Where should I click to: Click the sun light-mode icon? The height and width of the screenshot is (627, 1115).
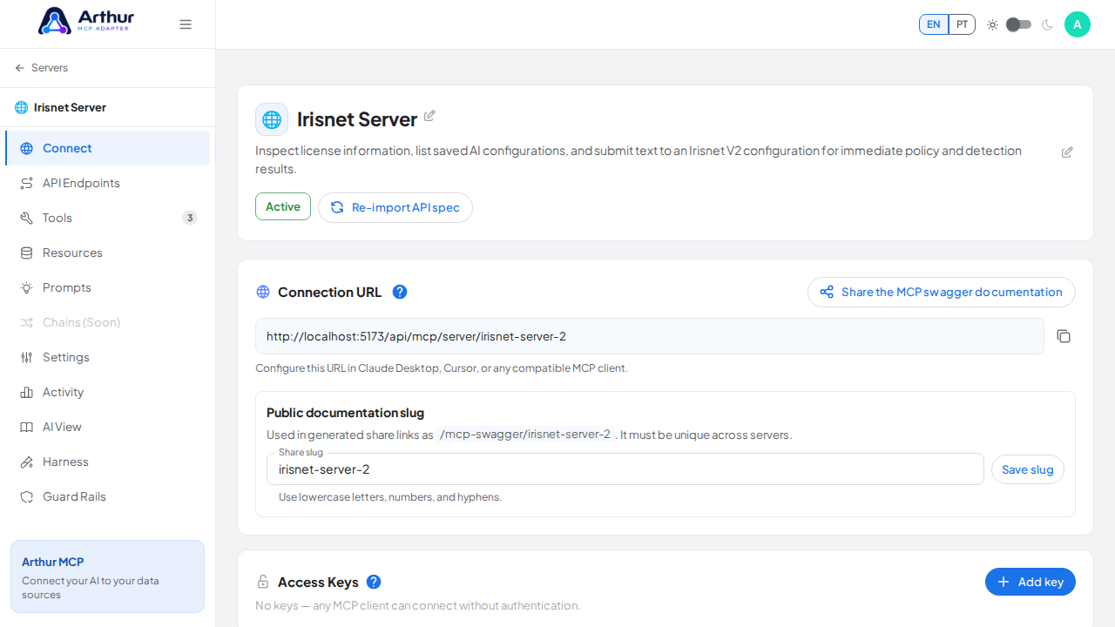coord(992,24)
